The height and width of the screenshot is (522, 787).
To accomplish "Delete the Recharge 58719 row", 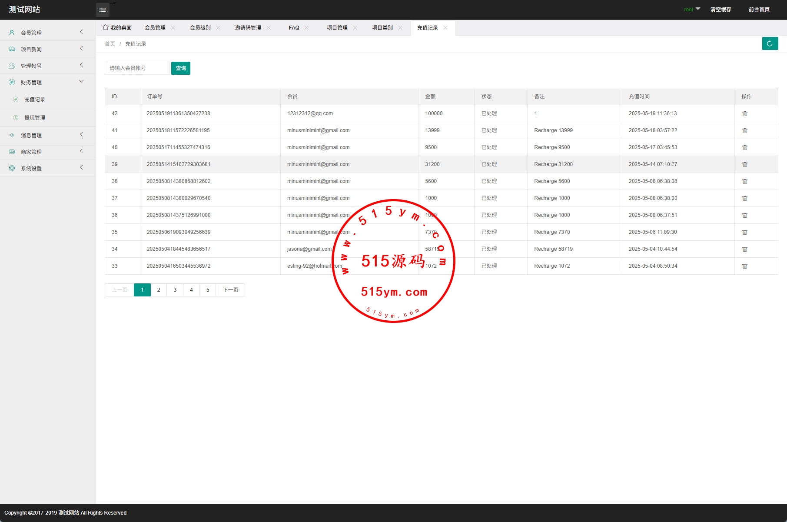I will click(744, 249).
